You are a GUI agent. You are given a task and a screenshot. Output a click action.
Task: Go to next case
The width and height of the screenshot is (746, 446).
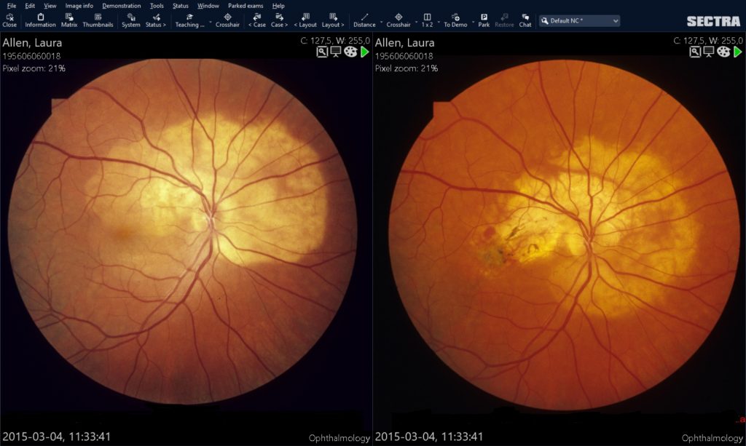tap(279, 20)
